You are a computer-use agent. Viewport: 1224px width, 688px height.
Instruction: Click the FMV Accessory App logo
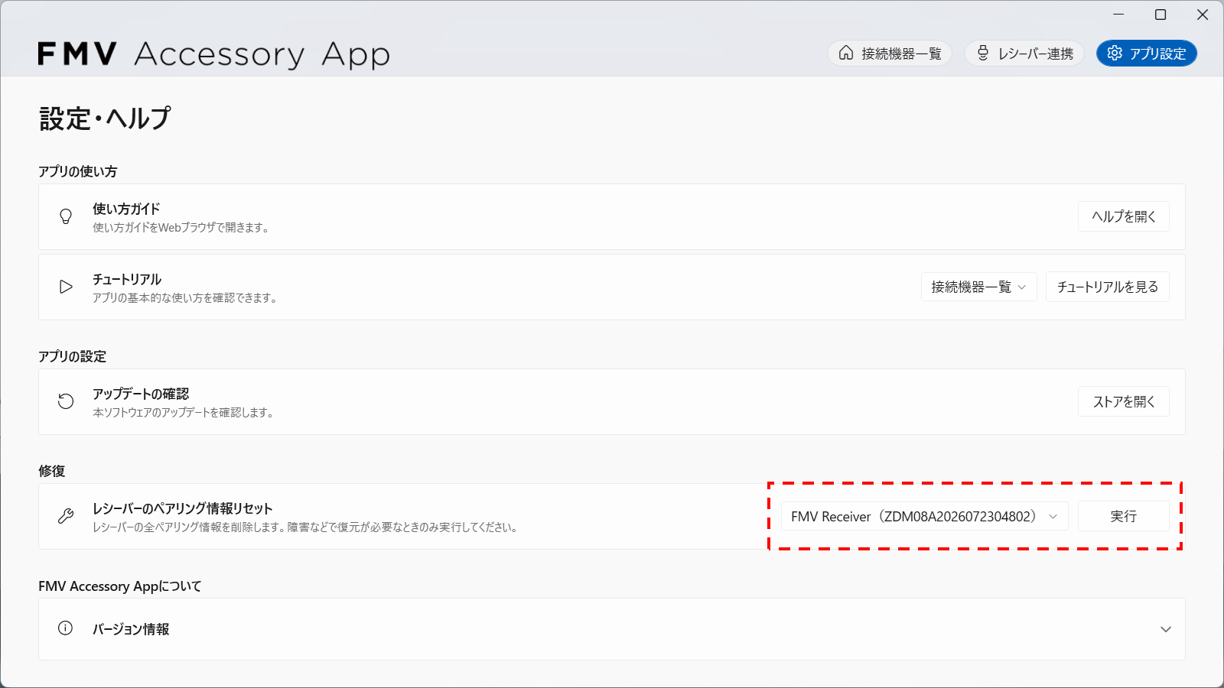pyautogui.click(x=214, y=54)
